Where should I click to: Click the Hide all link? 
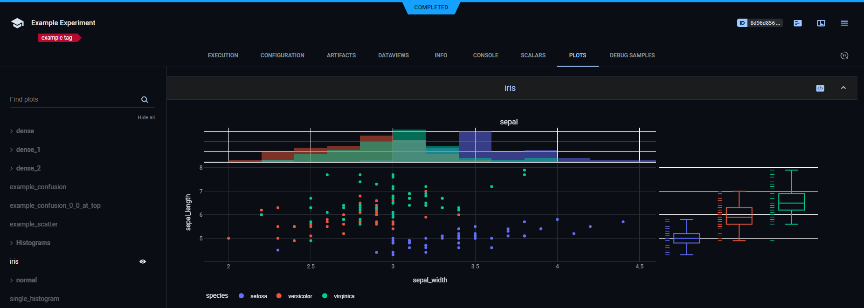pyautogui.click(x=146, y=118)
